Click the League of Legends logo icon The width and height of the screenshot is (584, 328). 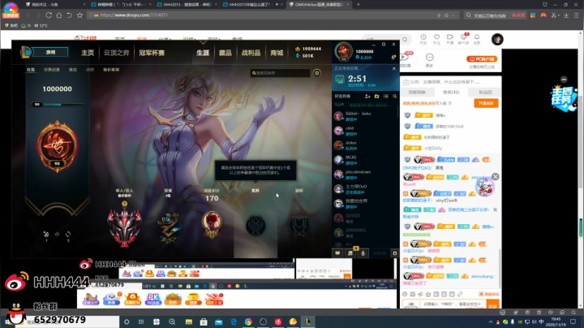[25, 52]
